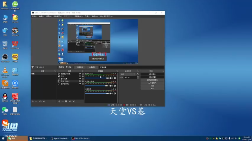Open QQLogin desktop icon
Image resolution: width=252 pixels, height=141 pixels.
click(15, 32)
